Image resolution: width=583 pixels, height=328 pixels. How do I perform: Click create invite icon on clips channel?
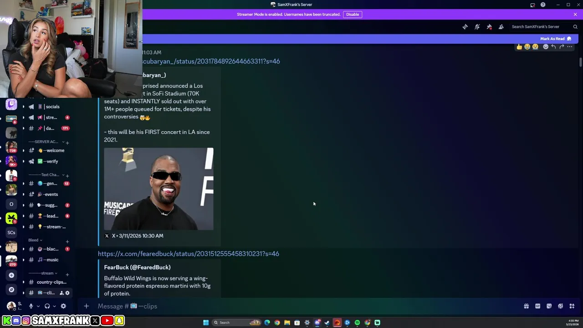click(61, 293)
